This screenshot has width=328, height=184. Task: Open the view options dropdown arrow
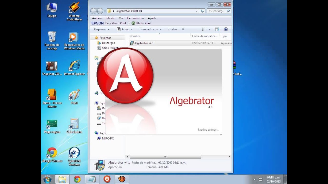coord(209,29)
